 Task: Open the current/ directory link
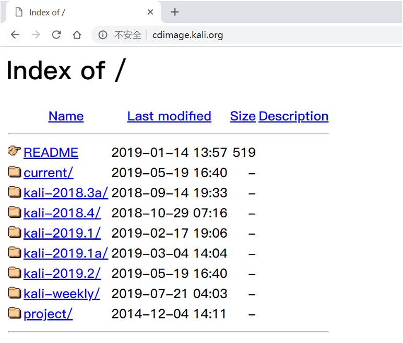point(49,173)
